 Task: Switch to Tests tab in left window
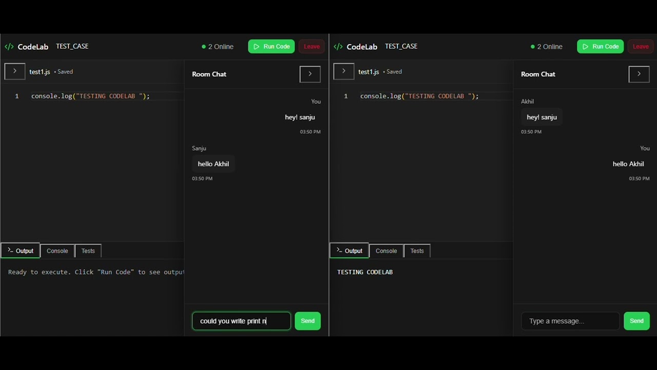coord(88,251)
